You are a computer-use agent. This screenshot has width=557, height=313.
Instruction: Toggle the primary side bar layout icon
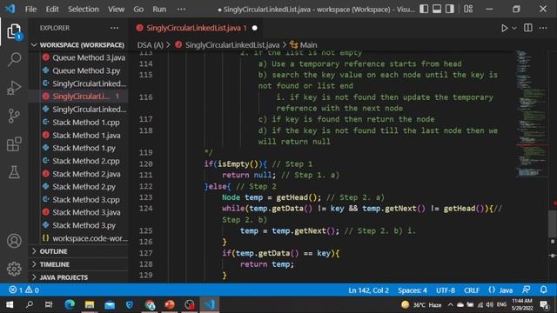pos(424,9)
